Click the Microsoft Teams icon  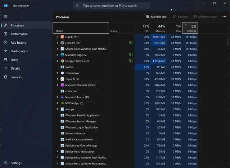[62, 97]
